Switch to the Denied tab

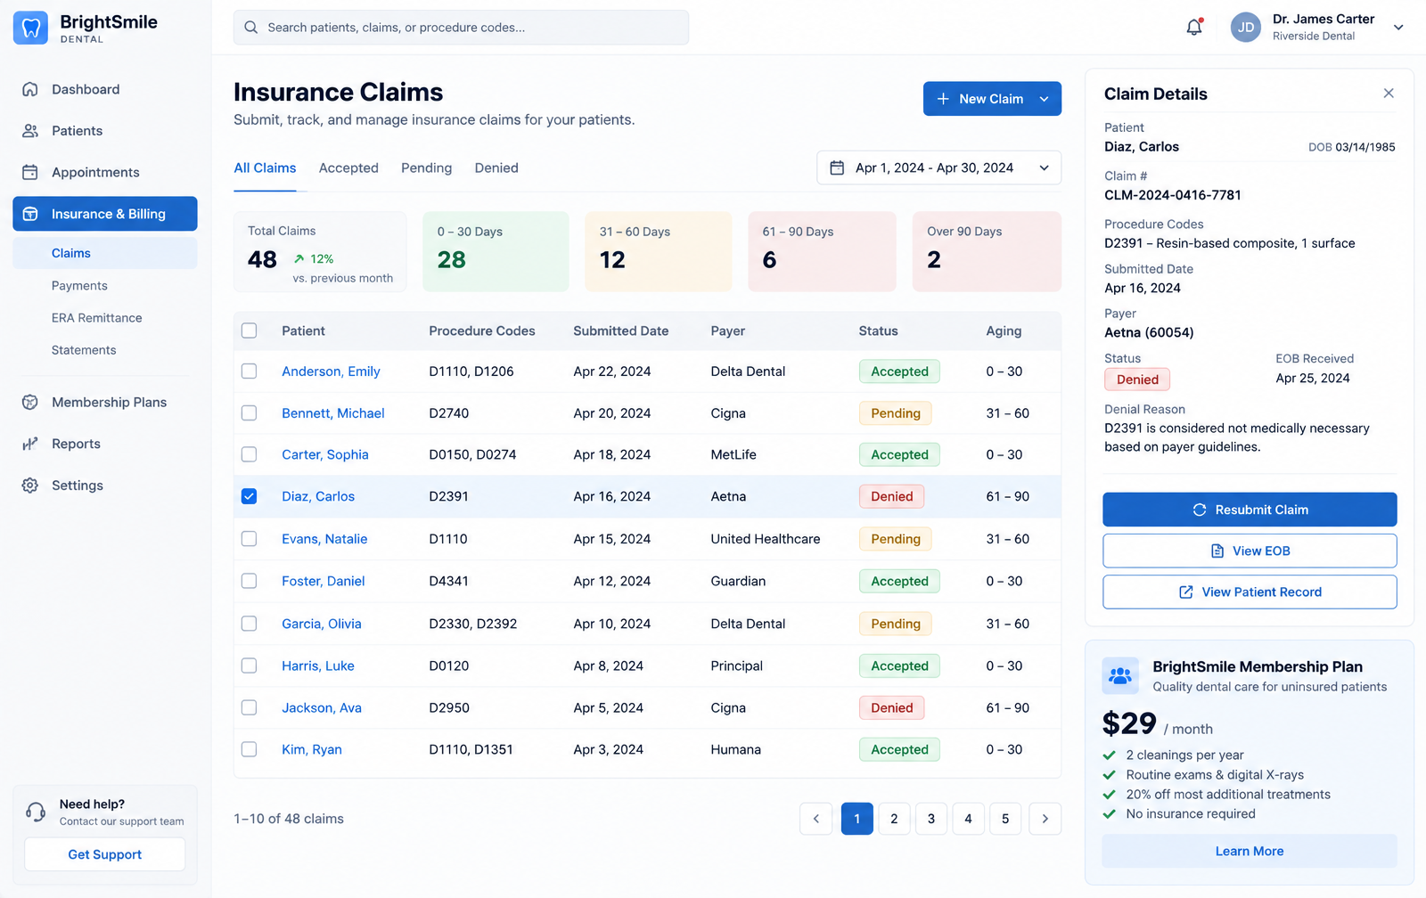(x=496, y=167)
